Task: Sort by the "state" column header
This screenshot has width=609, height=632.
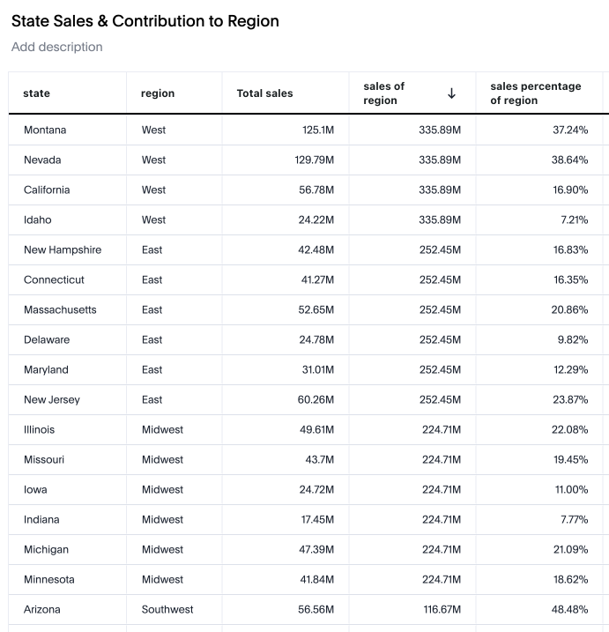Action: click(37, 93)
